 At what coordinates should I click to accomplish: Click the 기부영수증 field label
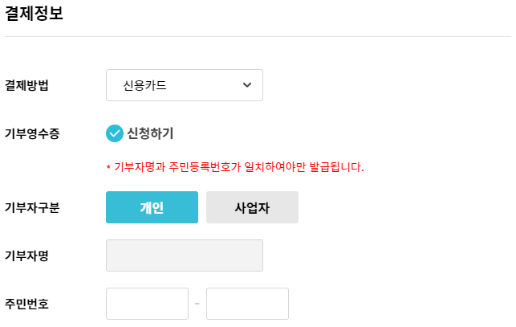coord(32,133)
